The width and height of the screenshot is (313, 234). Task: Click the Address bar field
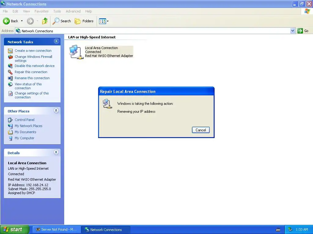click(x=153, y=31)
